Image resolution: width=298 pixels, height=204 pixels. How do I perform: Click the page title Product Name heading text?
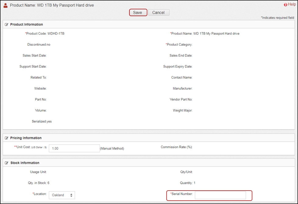tap(52, 5)
